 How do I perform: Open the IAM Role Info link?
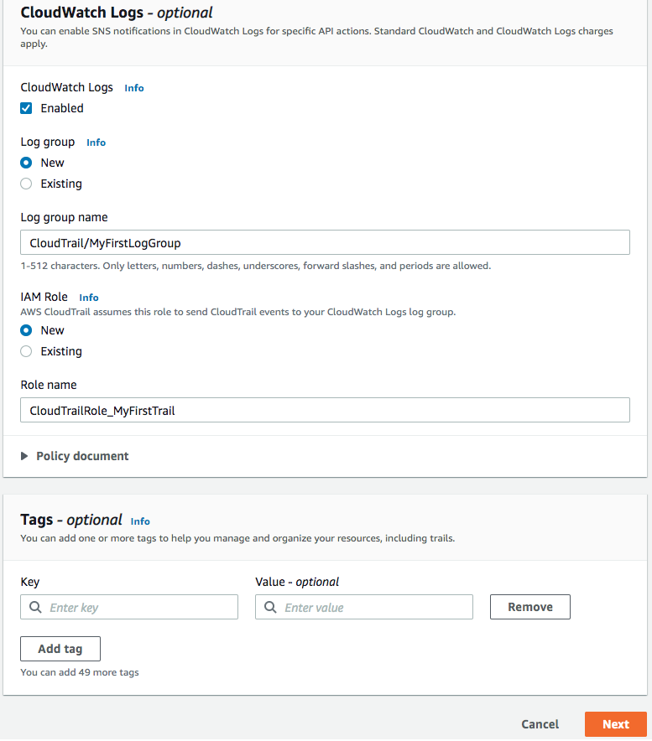click(x=88, y=297)
